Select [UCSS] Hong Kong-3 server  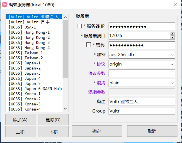(34, 42)
